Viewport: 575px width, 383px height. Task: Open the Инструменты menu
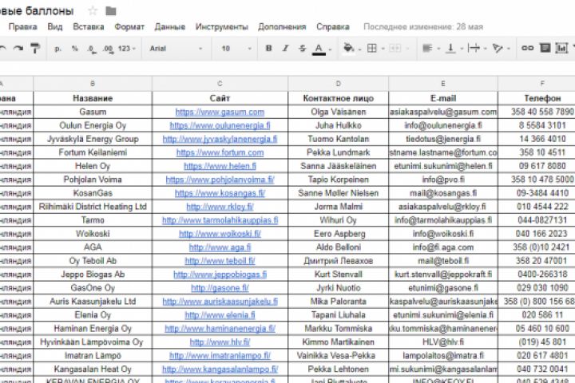click(221, 27)
